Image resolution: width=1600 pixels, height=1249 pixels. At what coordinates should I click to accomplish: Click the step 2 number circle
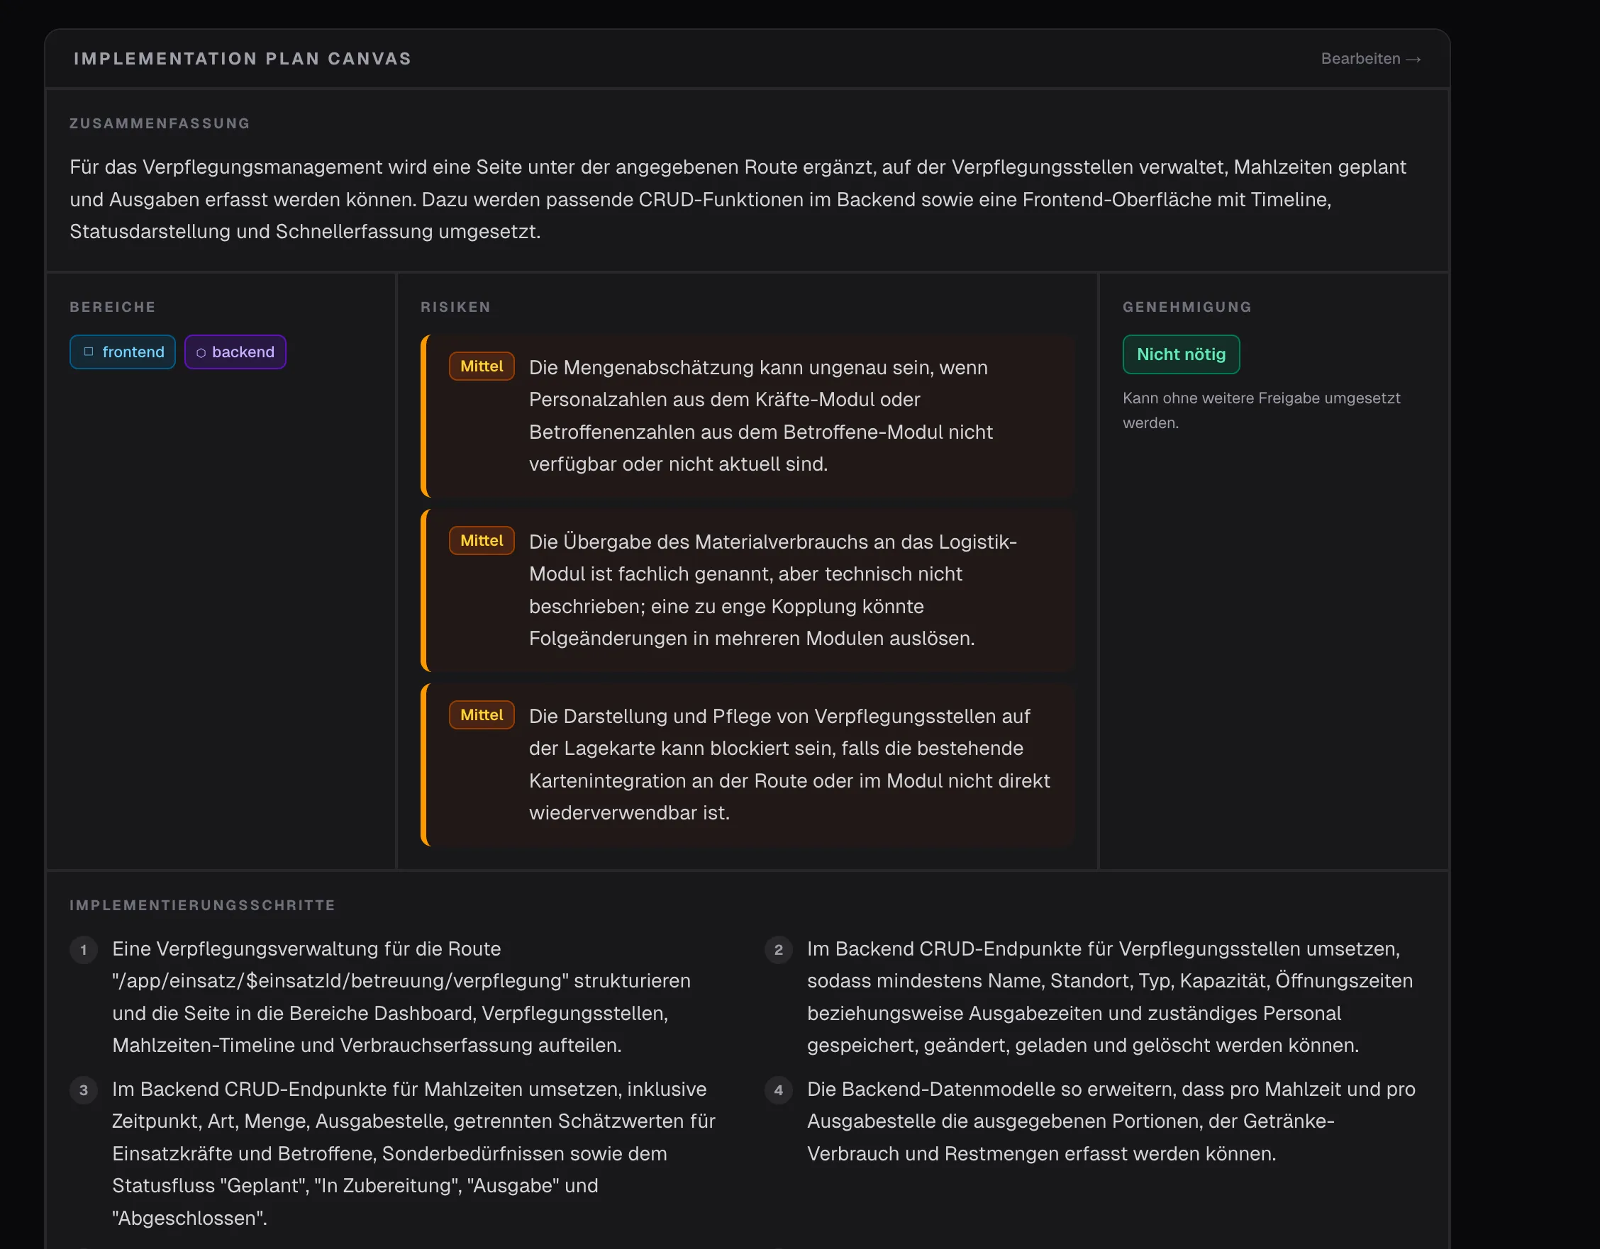pos(778,950)
